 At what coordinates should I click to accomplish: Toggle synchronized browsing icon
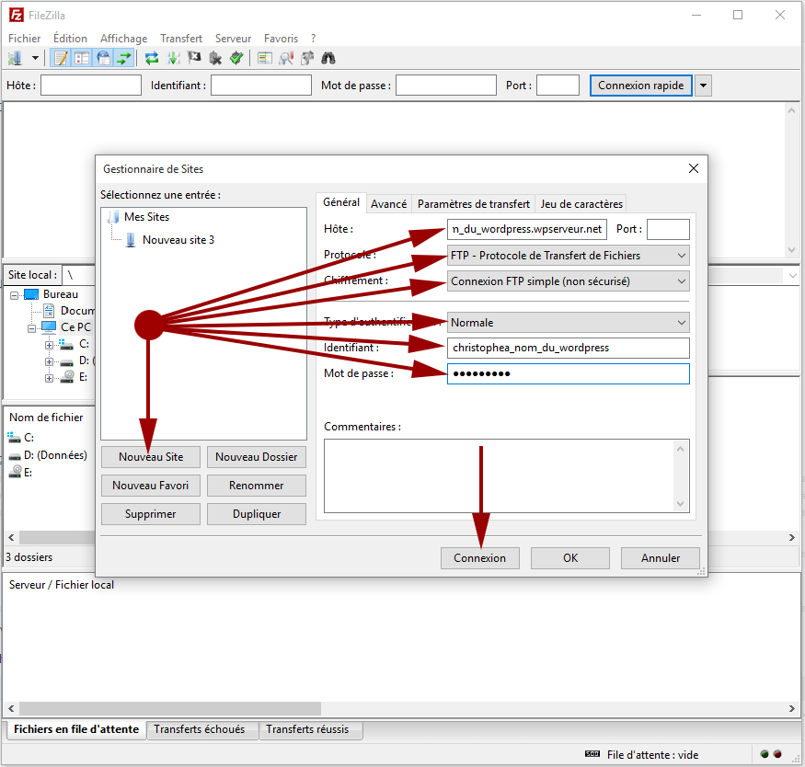[307, 59]
